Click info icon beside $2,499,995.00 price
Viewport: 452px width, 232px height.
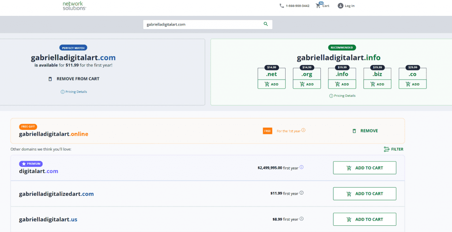(x=301, y=167)
